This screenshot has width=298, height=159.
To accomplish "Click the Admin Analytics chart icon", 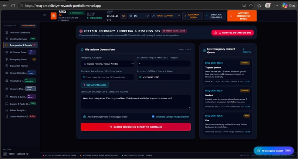I will [7, 110].
